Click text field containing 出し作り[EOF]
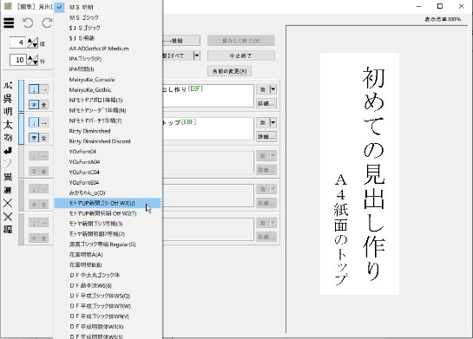Viewport: 473px width, 339px height. click(208, 96)
